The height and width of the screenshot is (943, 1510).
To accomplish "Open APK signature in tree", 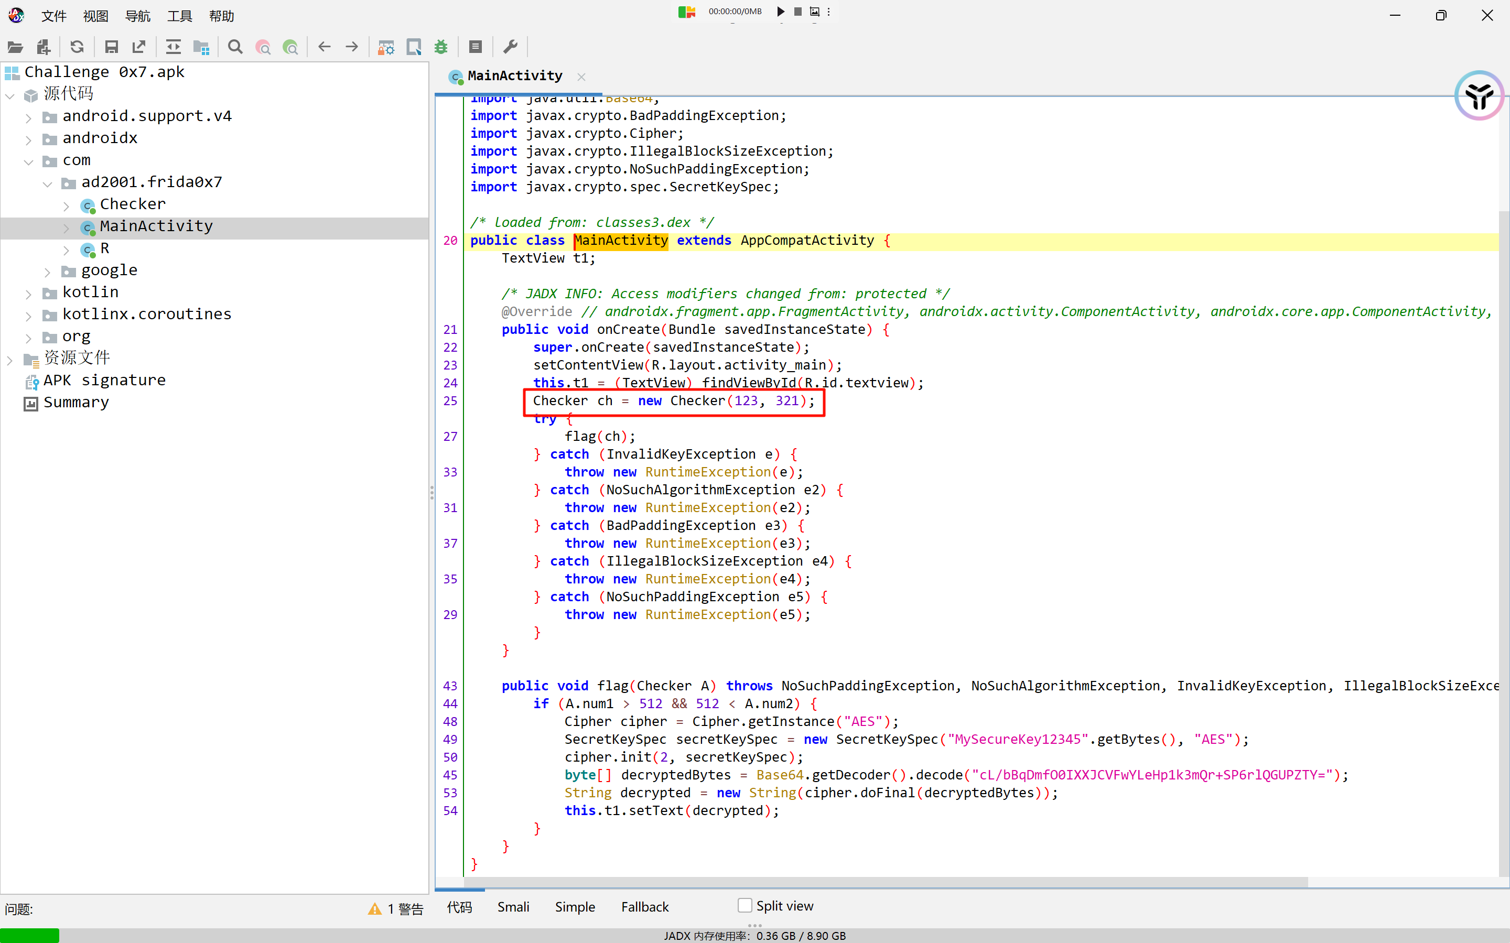I will pyautogui.click(x=104, y=381).
